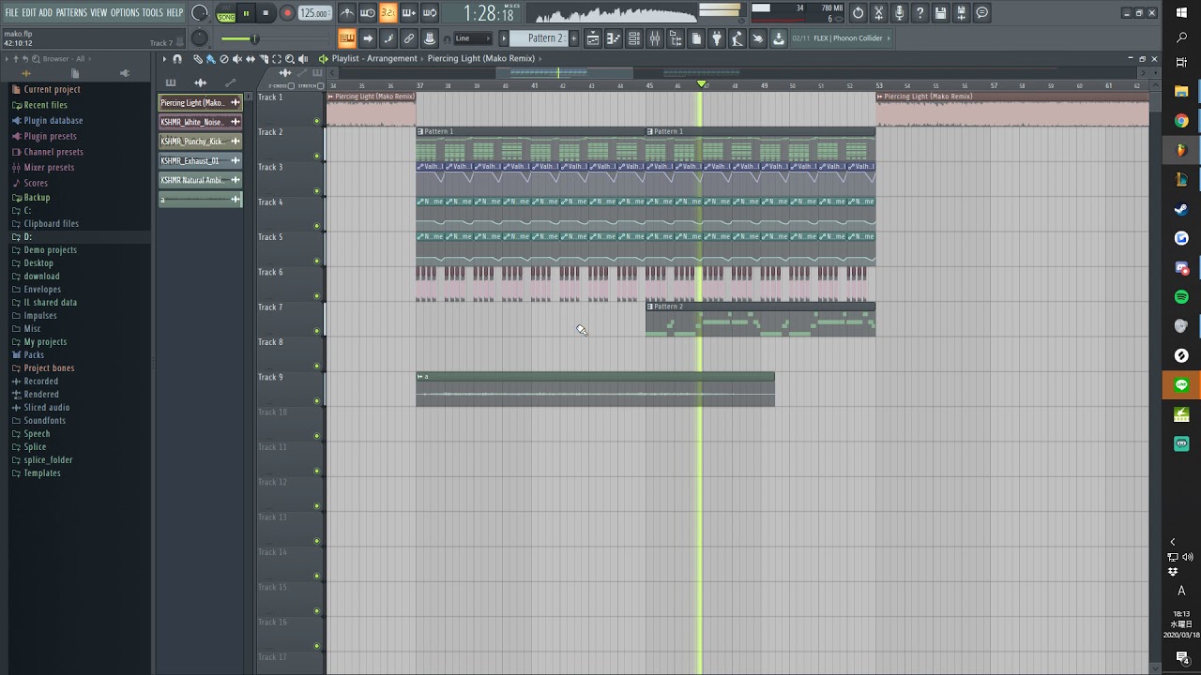The image size is (1201, 675).
Task: Click the microphone one-click recording icon
Action: [900, 13]
